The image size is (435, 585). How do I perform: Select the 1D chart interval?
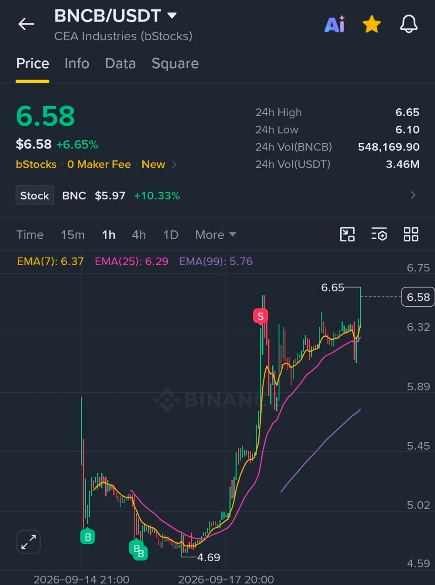(171, 235)
